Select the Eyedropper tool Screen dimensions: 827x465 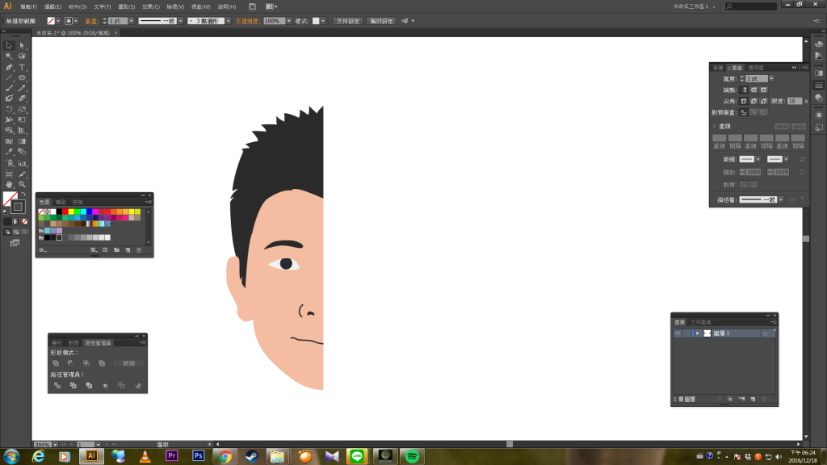9,152
